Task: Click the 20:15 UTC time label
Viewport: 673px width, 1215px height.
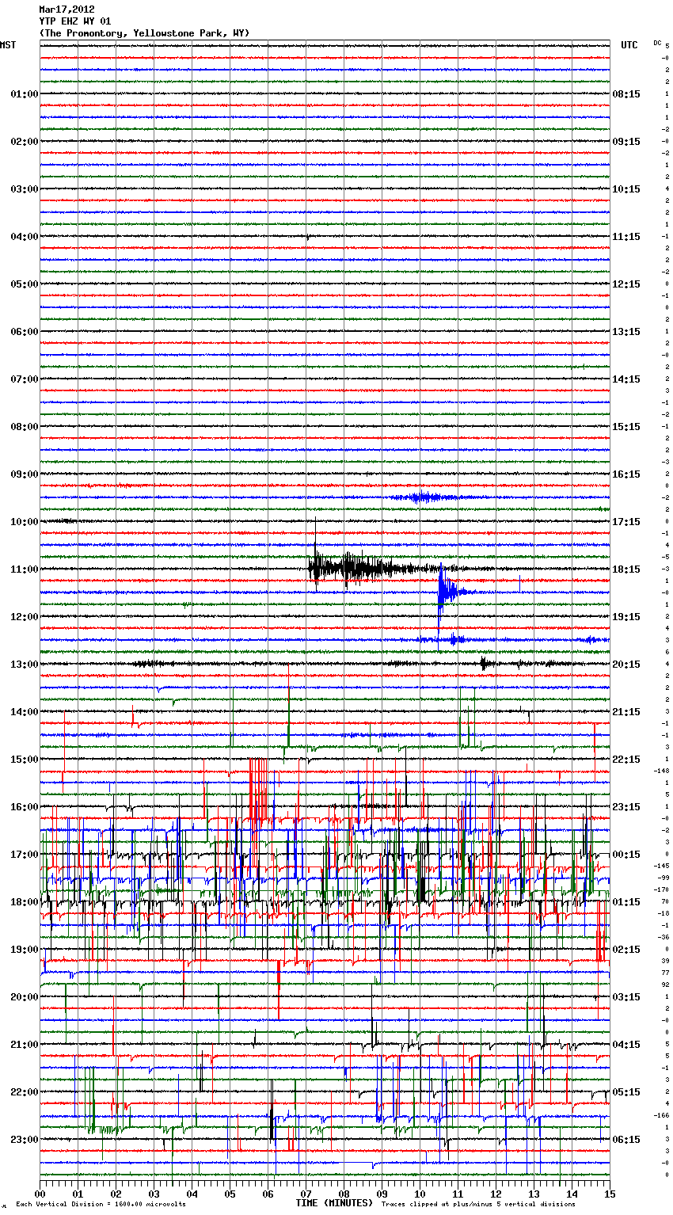Action: pos(626,665)
